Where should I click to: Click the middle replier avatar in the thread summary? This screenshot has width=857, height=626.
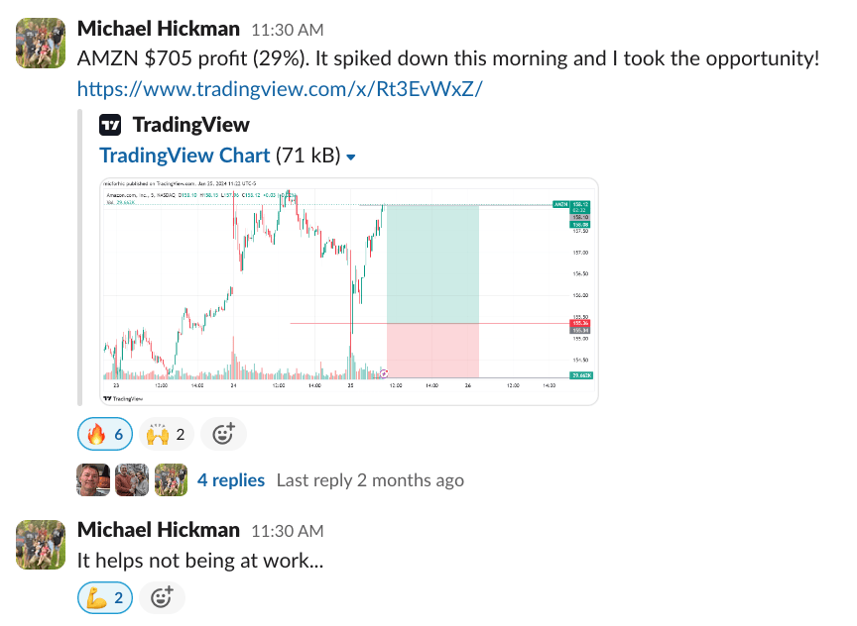pyautogui.click(x=131, y=479)
